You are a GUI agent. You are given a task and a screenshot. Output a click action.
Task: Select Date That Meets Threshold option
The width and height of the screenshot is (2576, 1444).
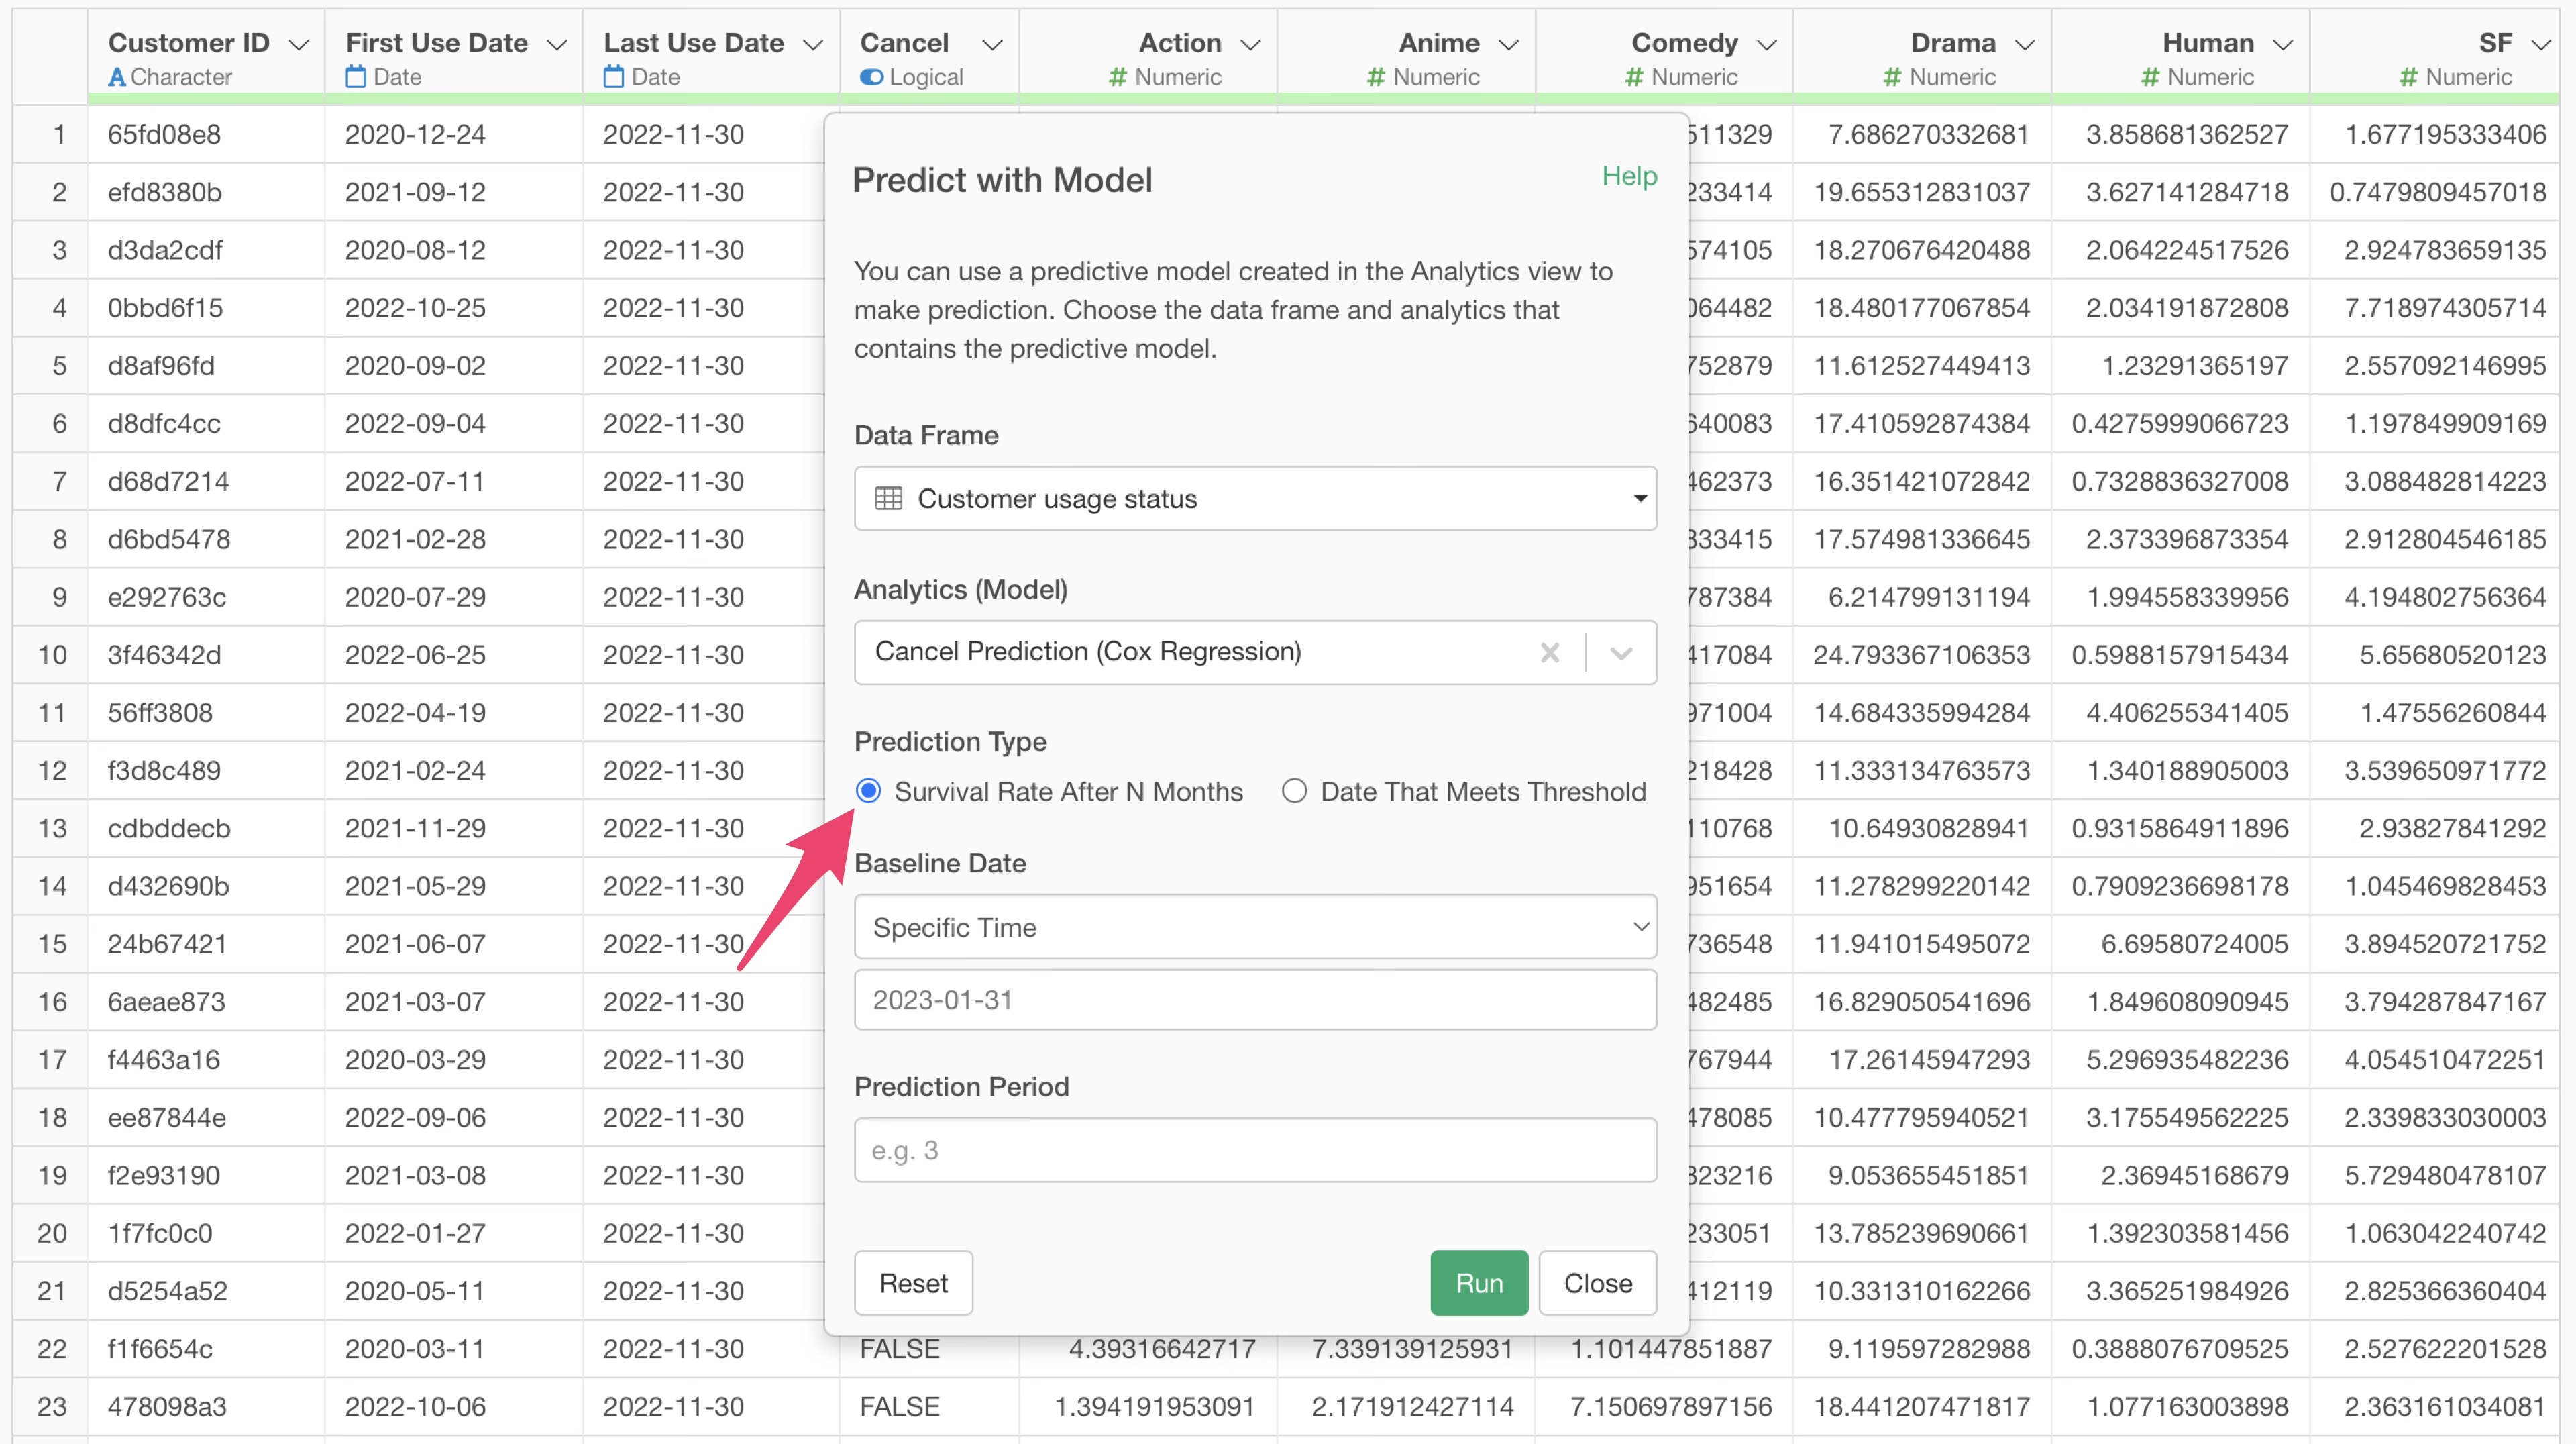(x=1294, y=791)
